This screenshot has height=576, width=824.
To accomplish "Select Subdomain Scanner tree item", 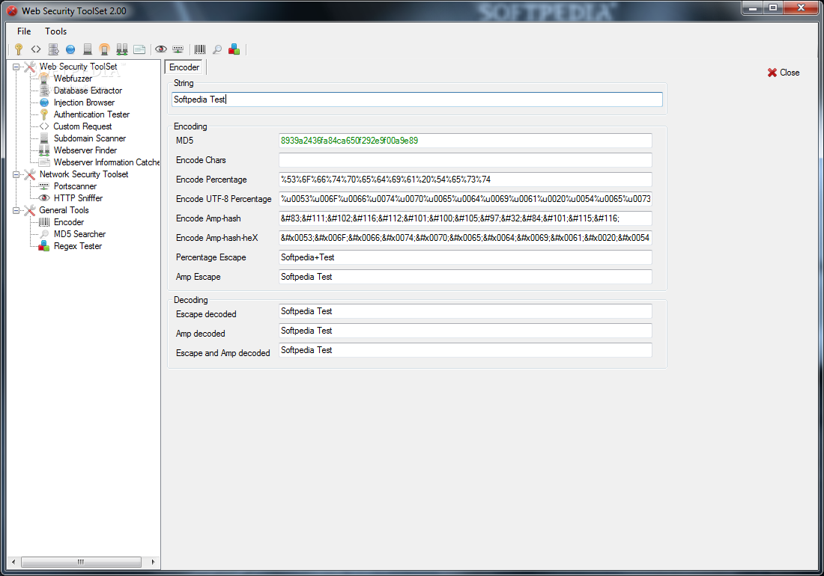I will pyautogui.click(x=90, y=138).
